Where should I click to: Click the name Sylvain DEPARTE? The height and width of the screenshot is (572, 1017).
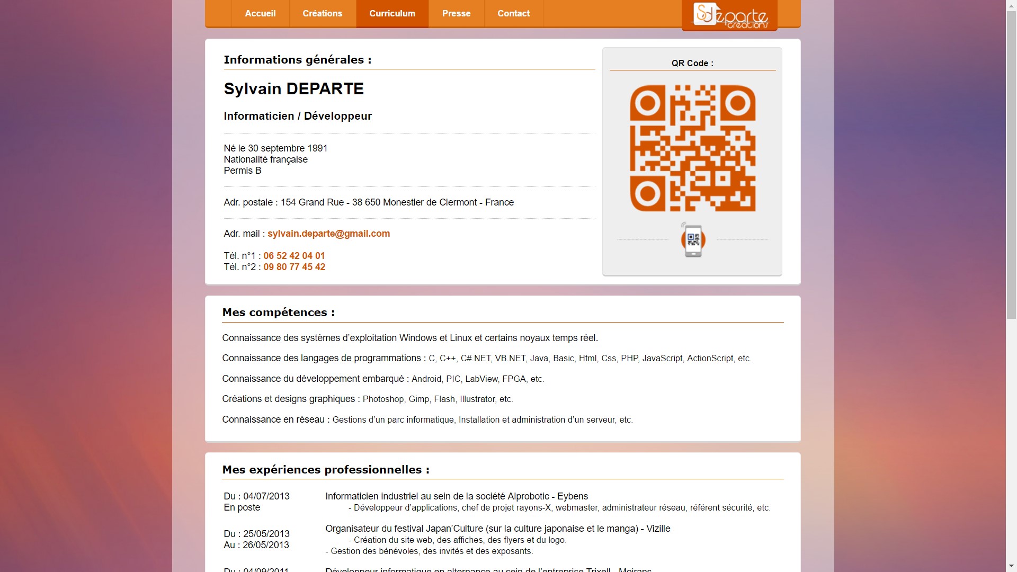[x=293, y=88]
